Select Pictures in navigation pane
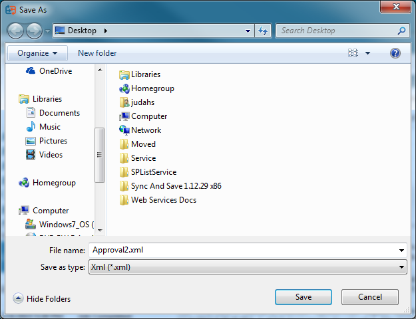This screenshot has width=416, height=319. [47, 141]
